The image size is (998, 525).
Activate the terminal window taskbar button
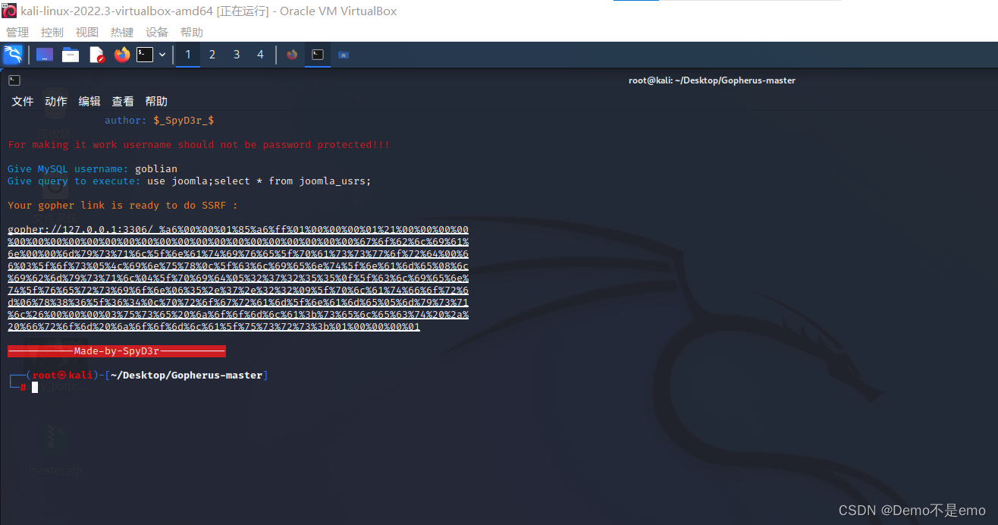coord(318,55)
